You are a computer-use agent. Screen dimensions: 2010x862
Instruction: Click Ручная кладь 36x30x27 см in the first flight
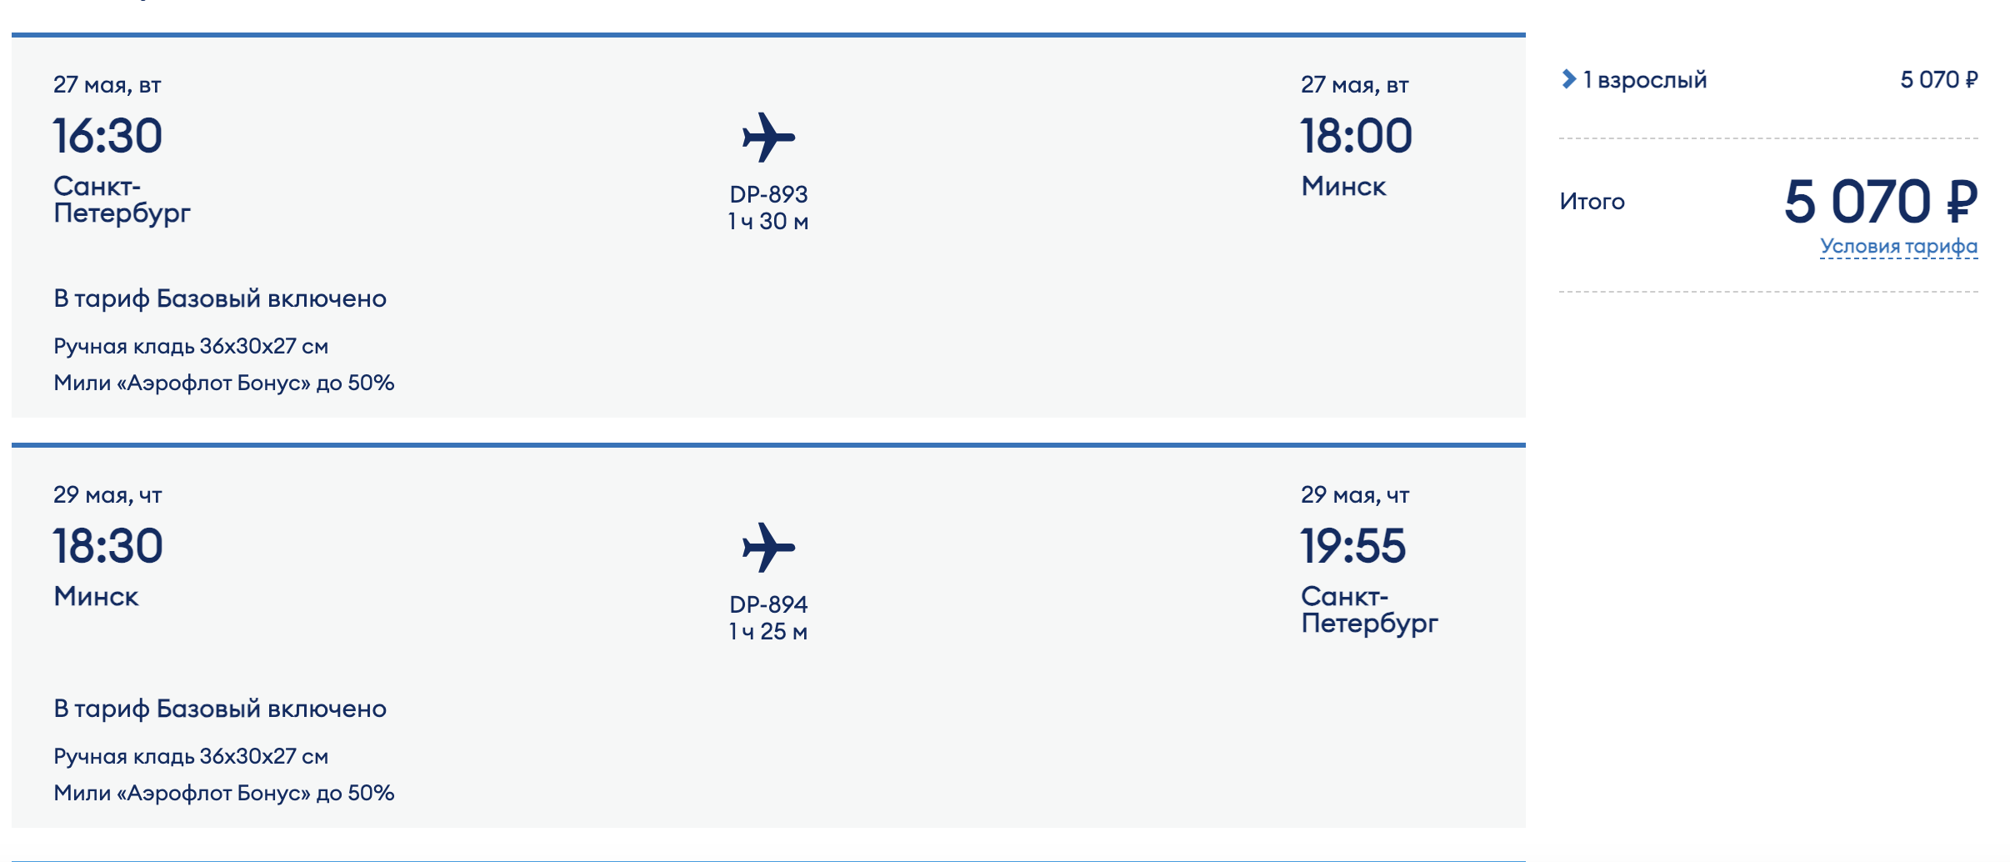point(191,346)
